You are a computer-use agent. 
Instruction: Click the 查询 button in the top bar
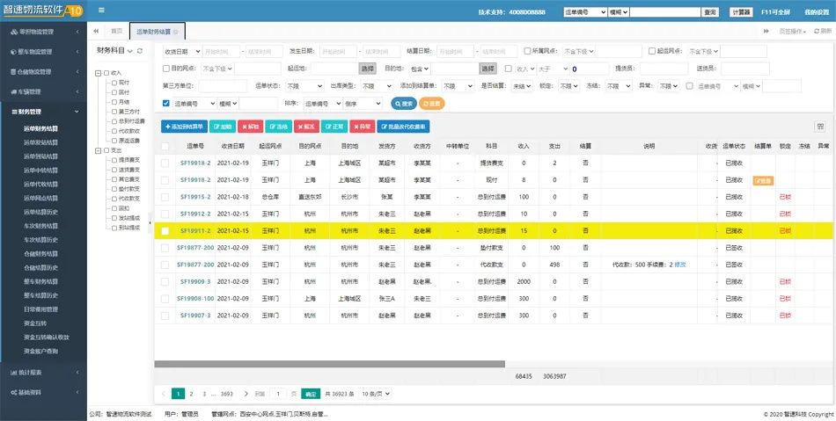709,11
